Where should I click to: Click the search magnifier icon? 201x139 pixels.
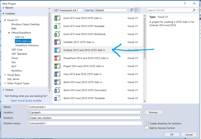[194, 10]
